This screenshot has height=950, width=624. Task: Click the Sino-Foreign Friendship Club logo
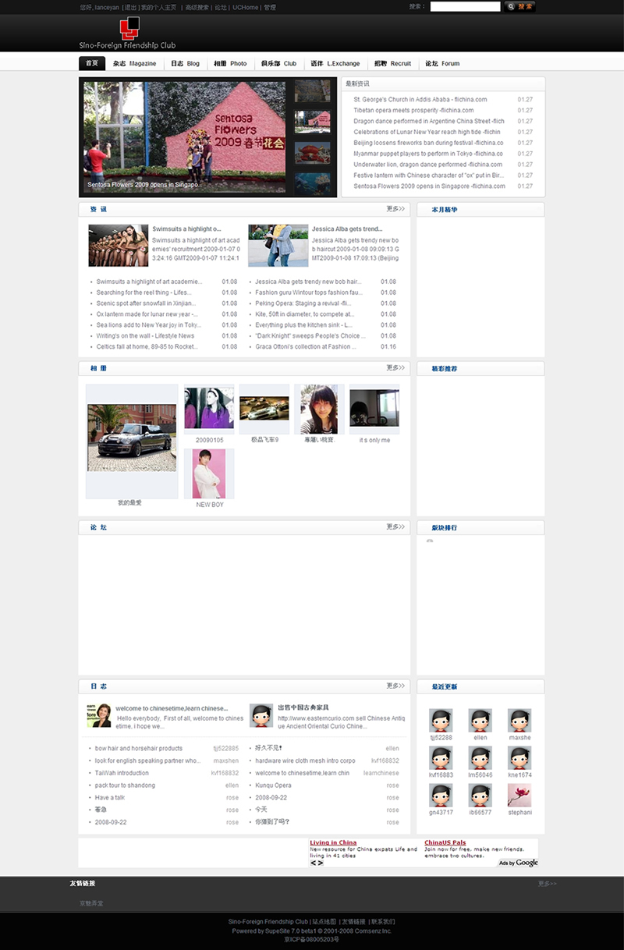pyautogui.click(x=128, y=33)
